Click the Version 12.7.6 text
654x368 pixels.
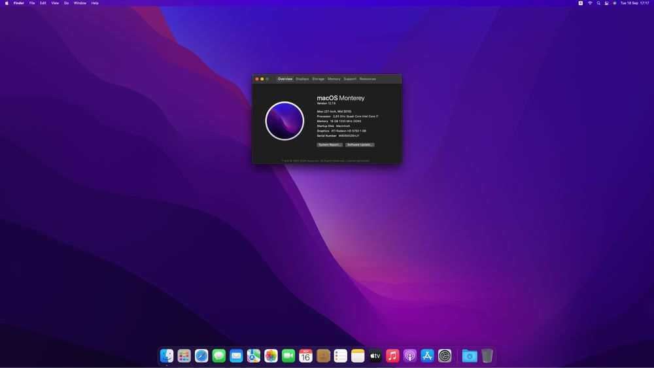326,103
